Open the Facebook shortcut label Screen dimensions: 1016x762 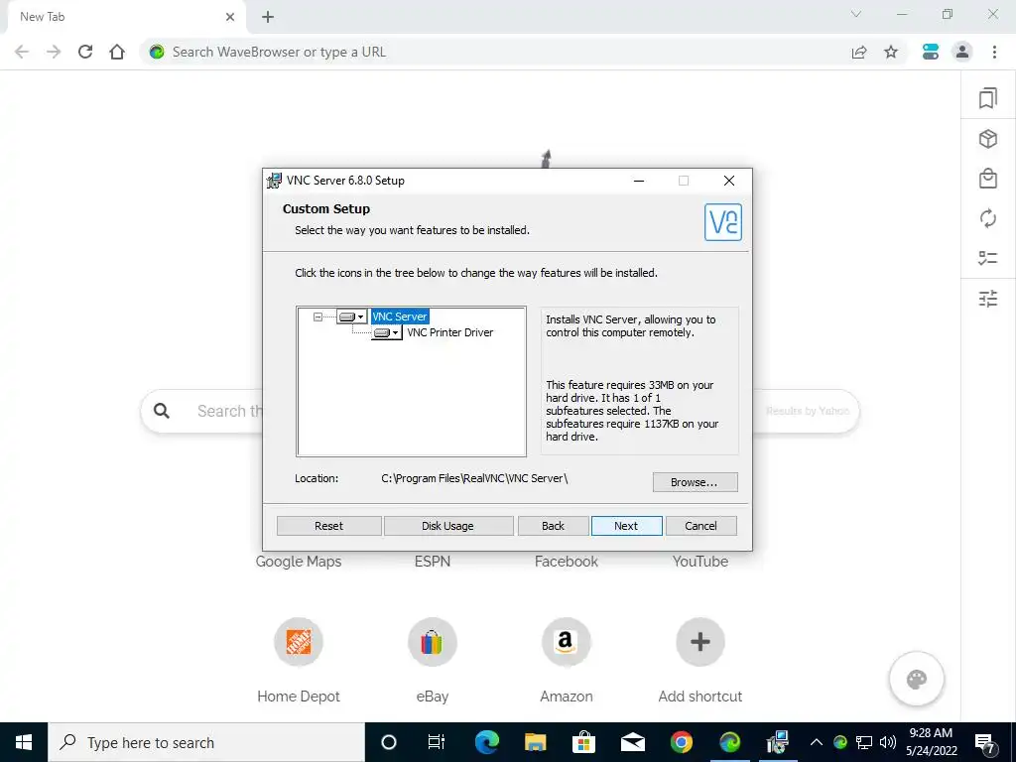(567, 562)
